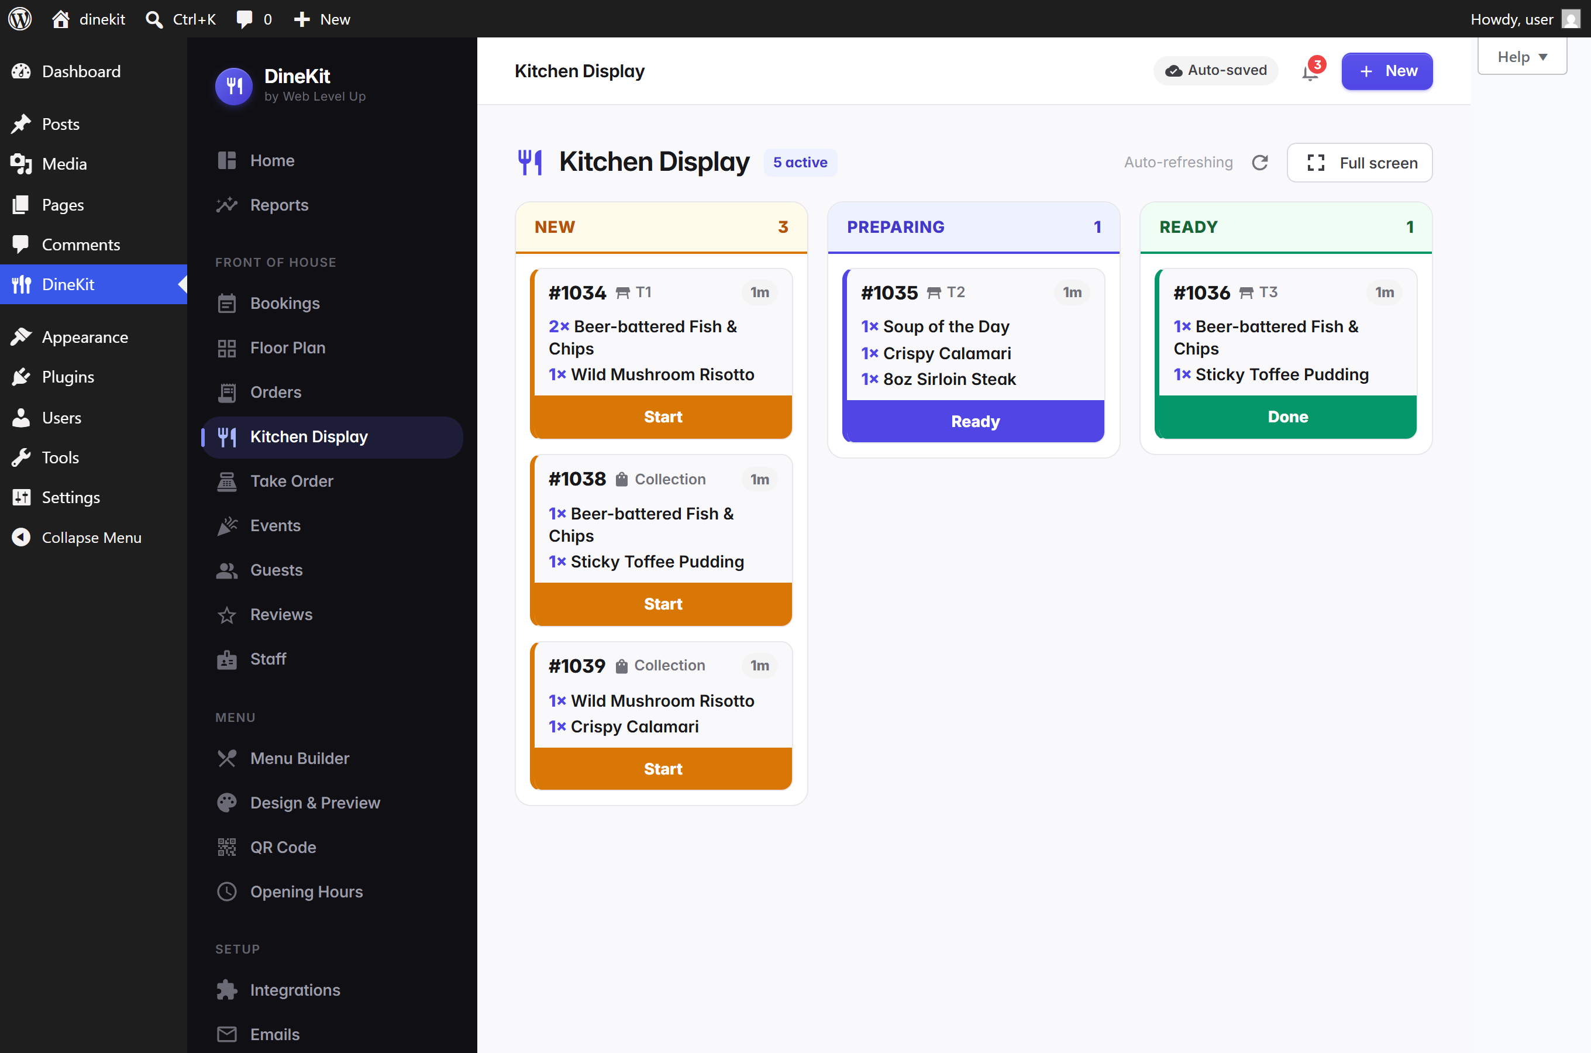1591x1053 pixels.
Task: Select Kitchen Display in DineKit nav
Action: coord(332,437)
